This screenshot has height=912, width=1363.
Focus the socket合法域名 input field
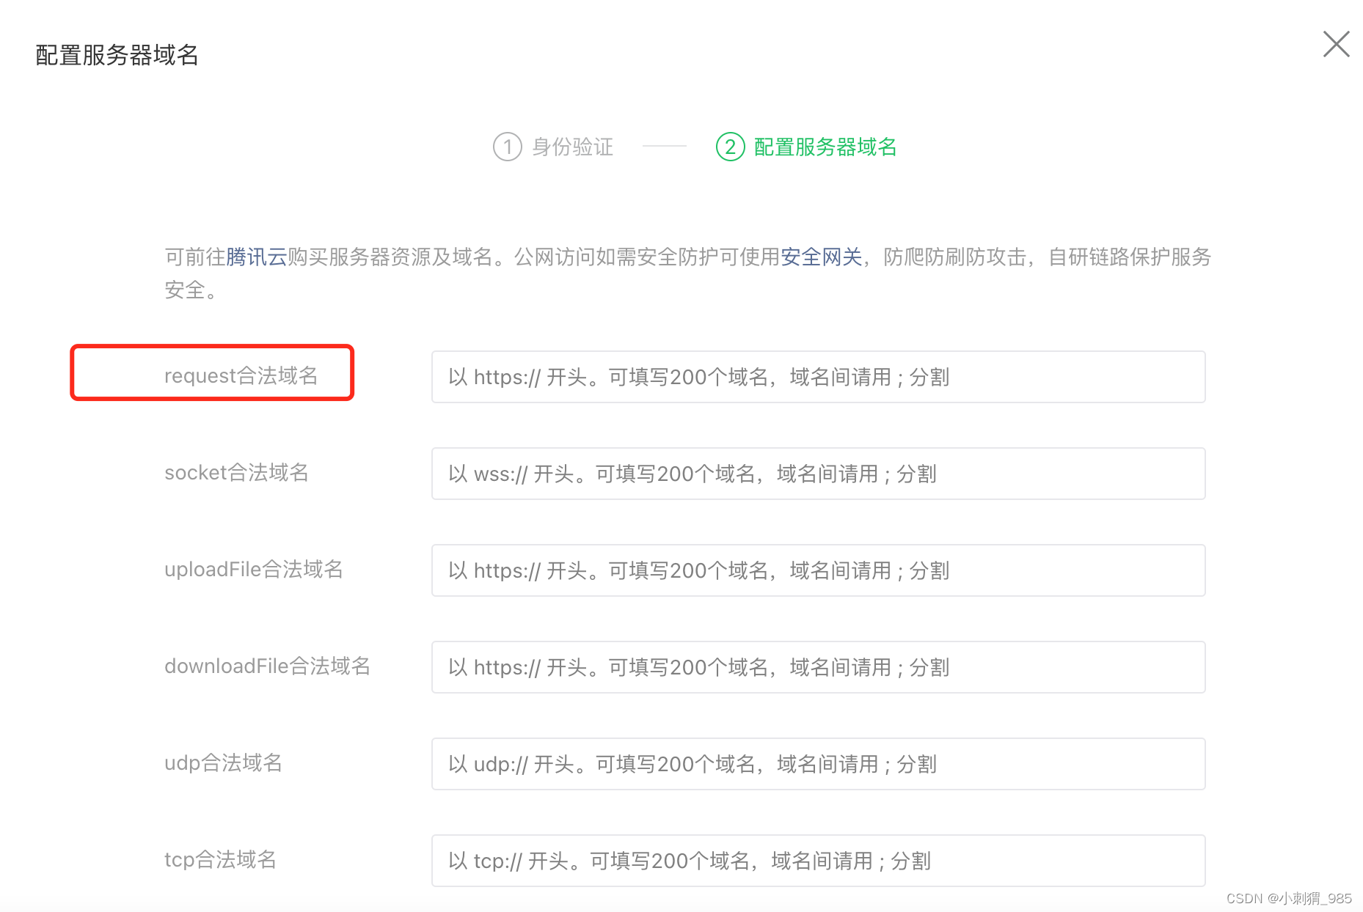click(x=818, y=474)
